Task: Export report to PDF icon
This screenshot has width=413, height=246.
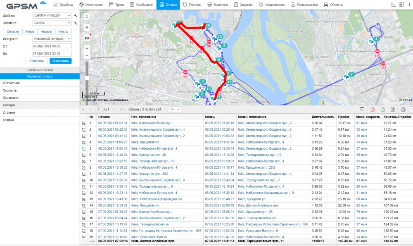Action: [x=373, y=109]
